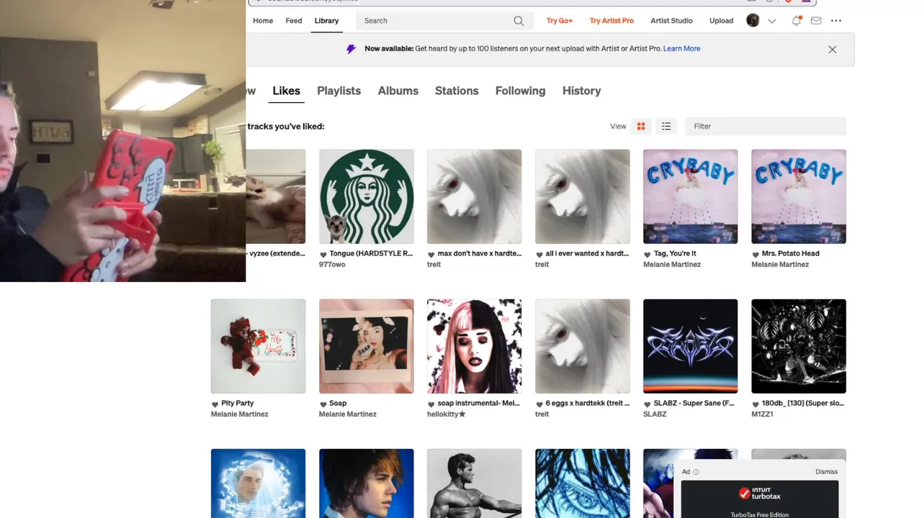Click heart next to Pity Party
Image resolution: width=922 pixels, height=518 pixels.
pos(215,404)
